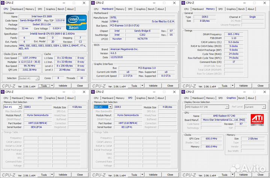Click the graphics Memory Size value '2 GBytes'

(x=253, y=139)
